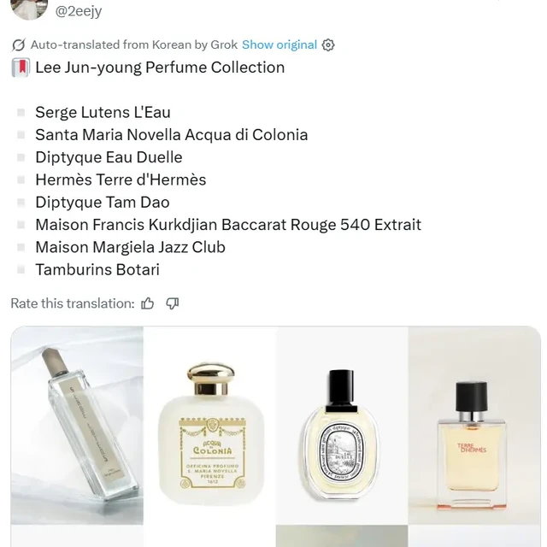547x547 pixels.
Task: Click Auto-translated from Korean by Grok label
Action: coord(134,45)
